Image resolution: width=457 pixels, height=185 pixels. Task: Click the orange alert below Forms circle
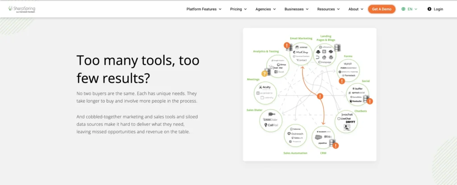[341, 80]
